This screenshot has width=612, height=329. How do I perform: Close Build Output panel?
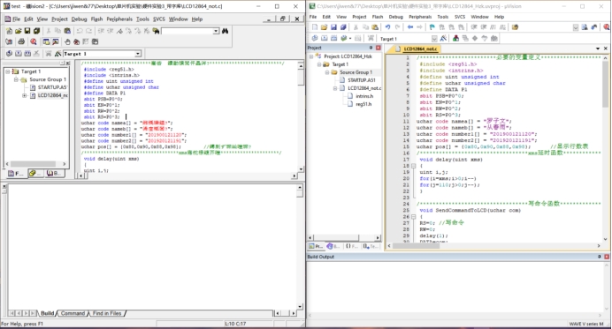607,257
